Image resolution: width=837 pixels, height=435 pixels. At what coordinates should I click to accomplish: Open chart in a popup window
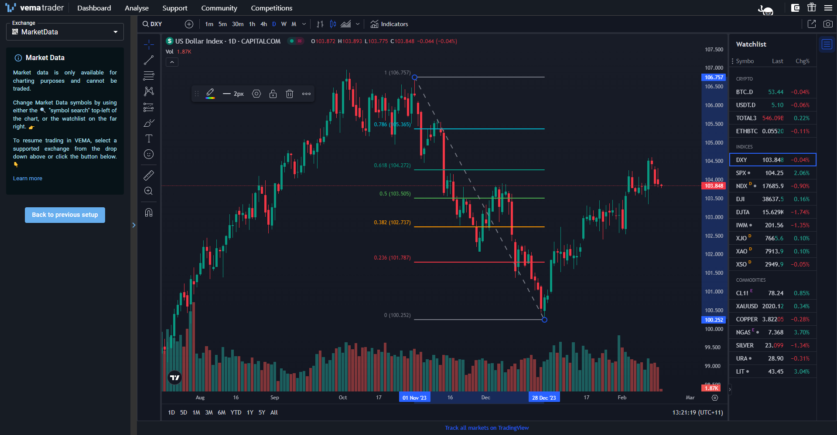tap(812, 24)
